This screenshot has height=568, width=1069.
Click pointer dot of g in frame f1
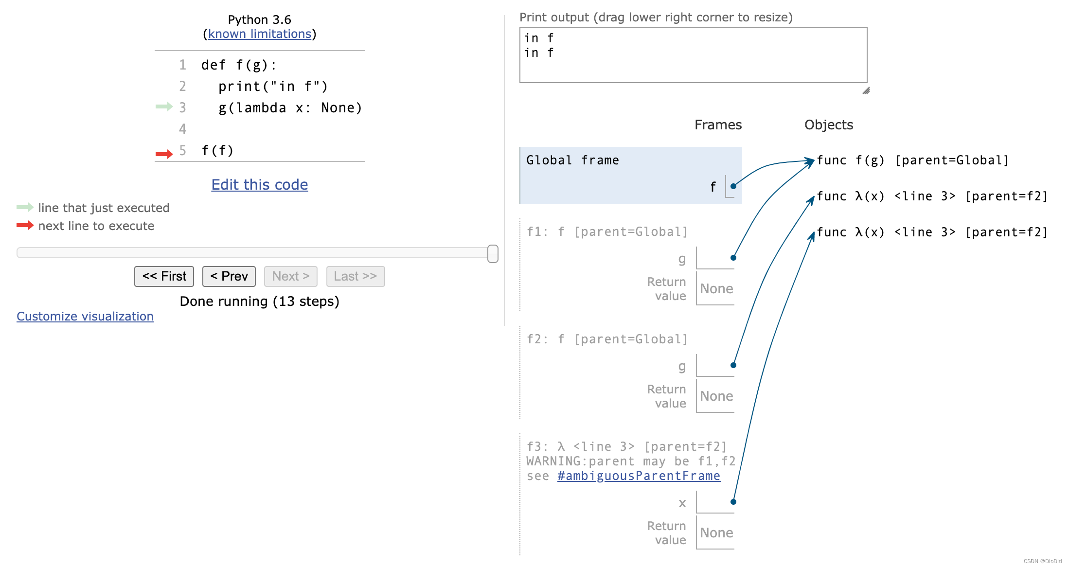coord(733,258)
